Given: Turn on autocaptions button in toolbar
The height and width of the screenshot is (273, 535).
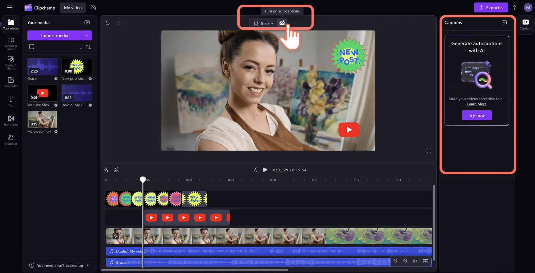Looking at the screenshot, I should click(x=282, y=23).
